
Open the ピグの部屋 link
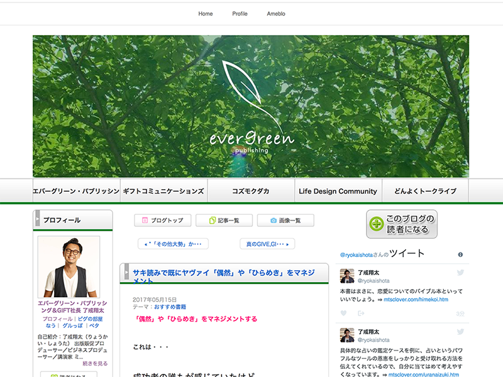click(x=90, y=319)
